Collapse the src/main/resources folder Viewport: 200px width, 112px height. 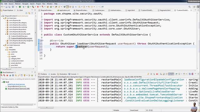coord(3,45)
